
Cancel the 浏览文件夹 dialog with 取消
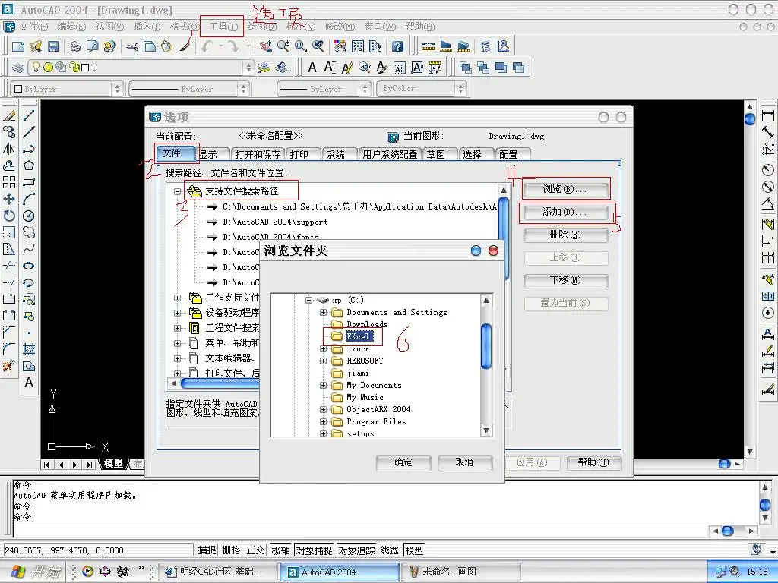coord(464,462)
